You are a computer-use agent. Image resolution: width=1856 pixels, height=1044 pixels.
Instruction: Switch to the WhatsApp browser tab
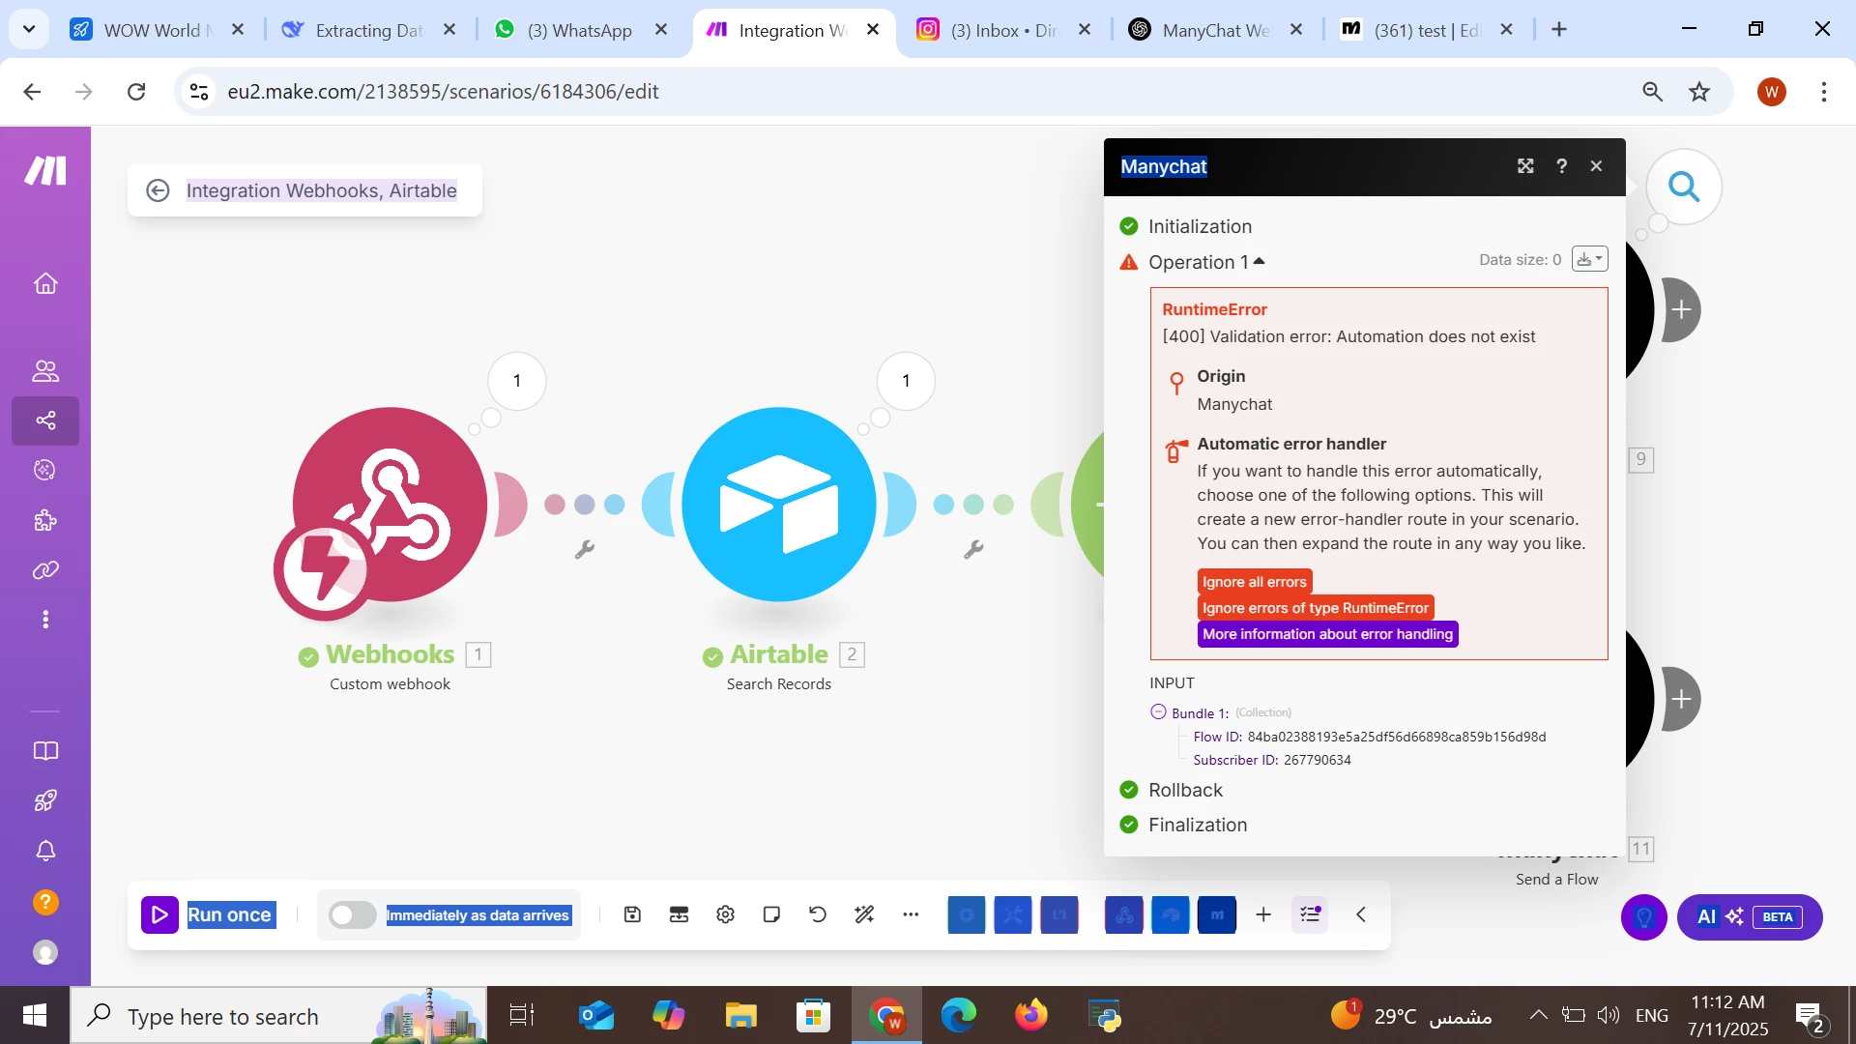(x=579, y=30)
